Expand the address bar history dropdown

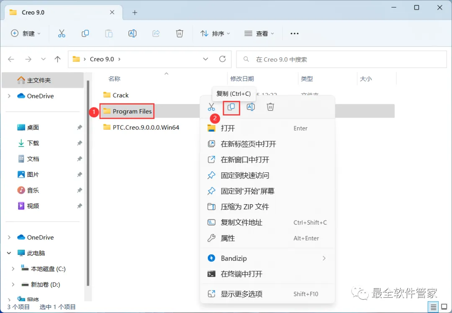tap(205, 59)
